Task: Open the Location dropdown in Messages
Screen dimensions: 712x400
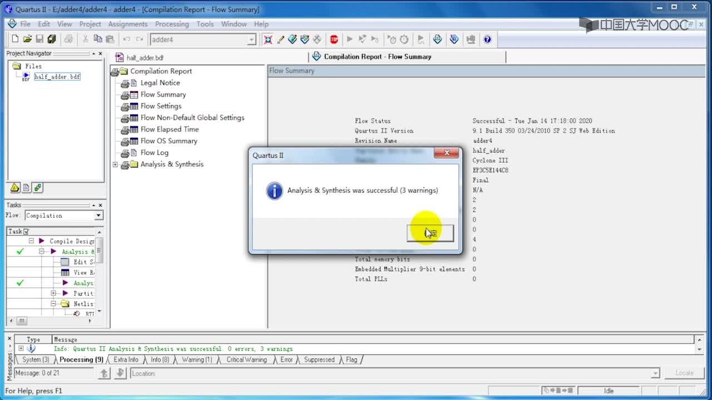Action: pyautogui.click(x=655, y=373)
